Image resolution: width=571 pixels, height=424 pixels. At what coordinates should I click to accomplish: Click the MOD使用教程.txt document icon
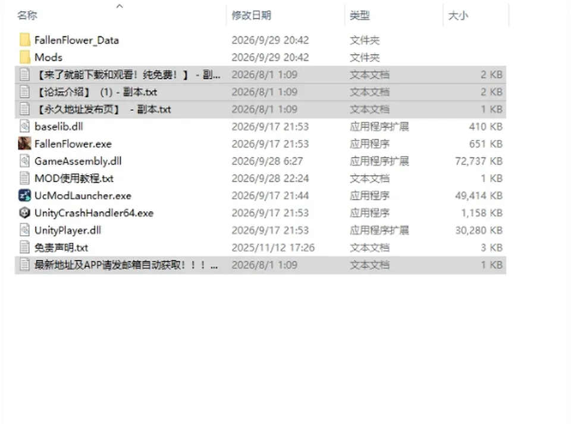[x=25, y=178]
